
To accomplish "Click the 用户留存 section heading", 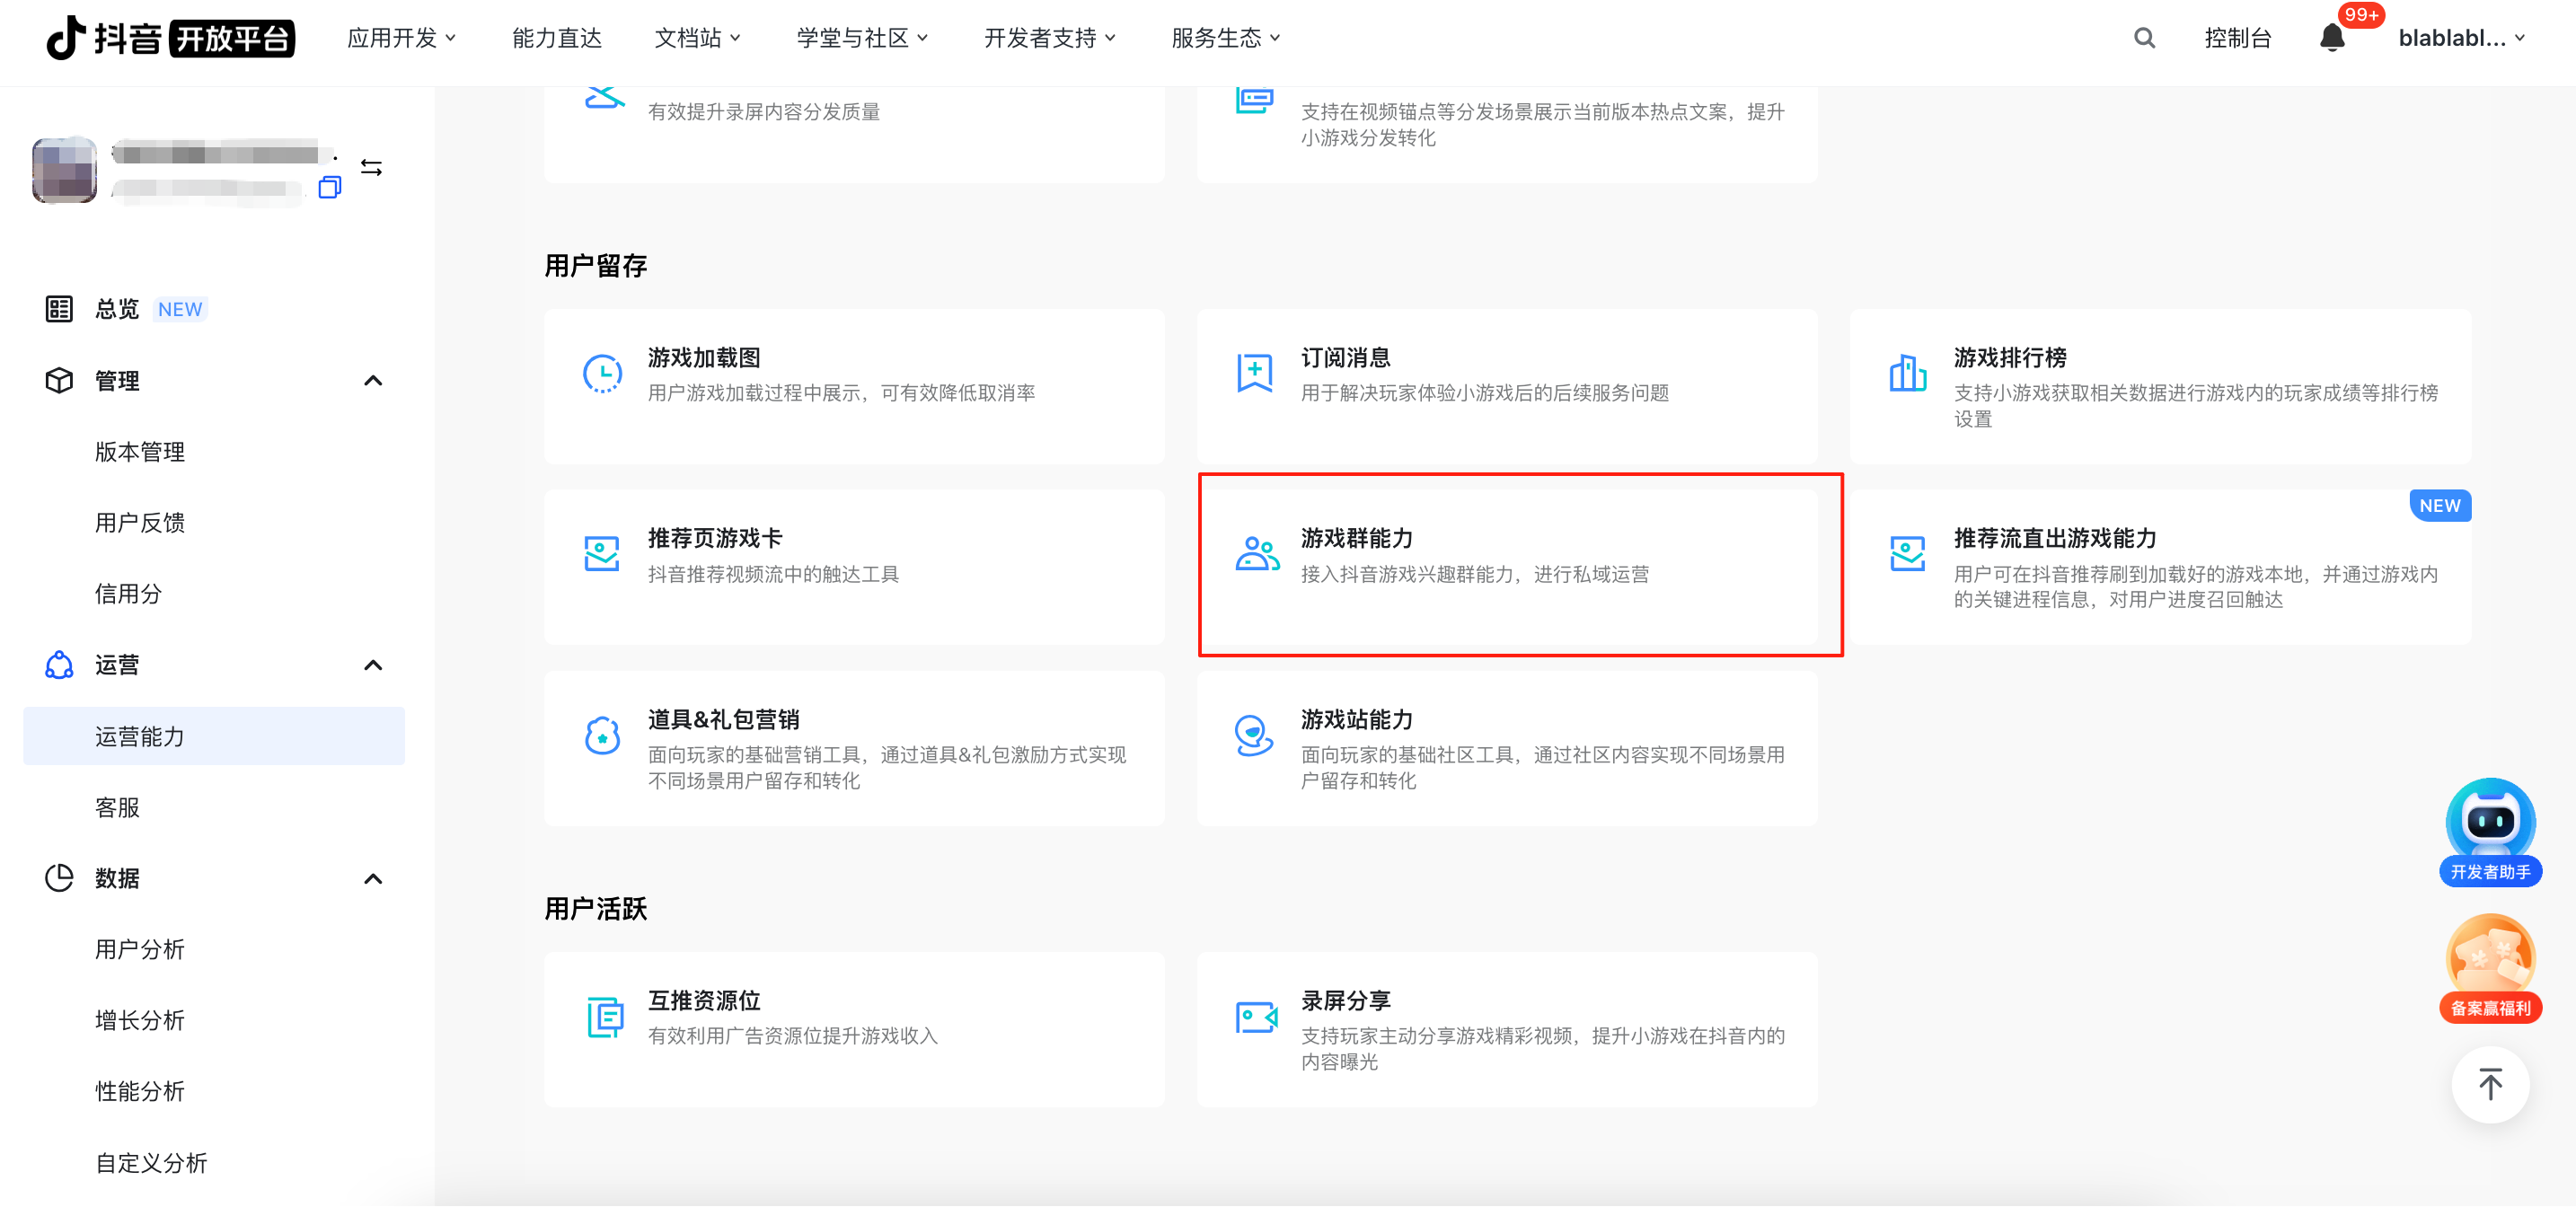I will (x=596, y=265).
